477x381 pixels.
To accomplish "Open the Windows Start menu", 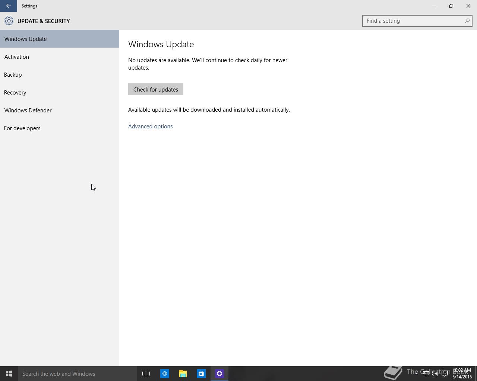I will click(9, 374).
